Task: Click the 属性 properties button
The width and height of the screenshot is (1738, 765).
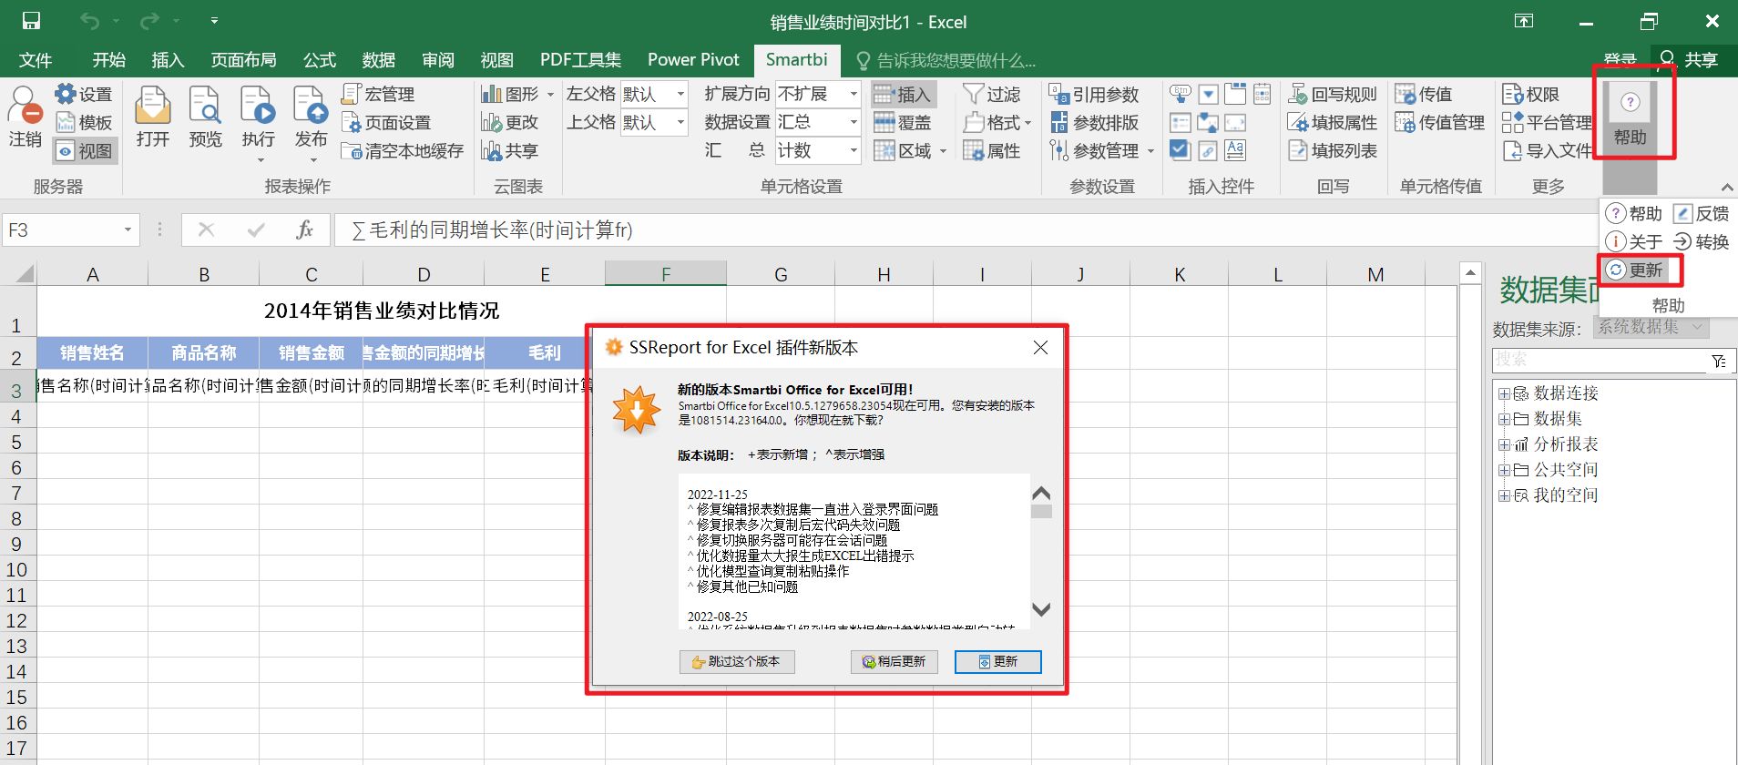Action: pyautogui.click(x=992, y=150)
